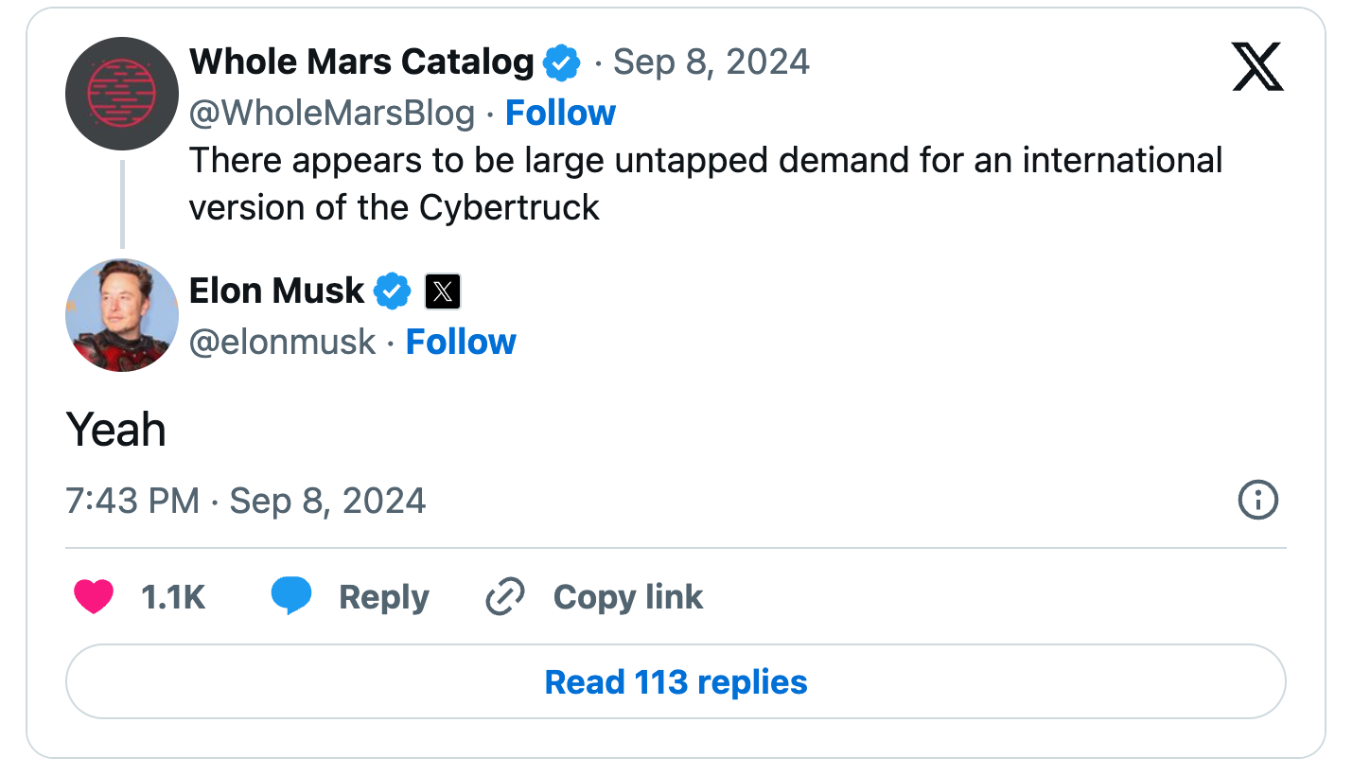Open the tweet info circle icon
This screenshot has width=1370, height=776.
1257,500
